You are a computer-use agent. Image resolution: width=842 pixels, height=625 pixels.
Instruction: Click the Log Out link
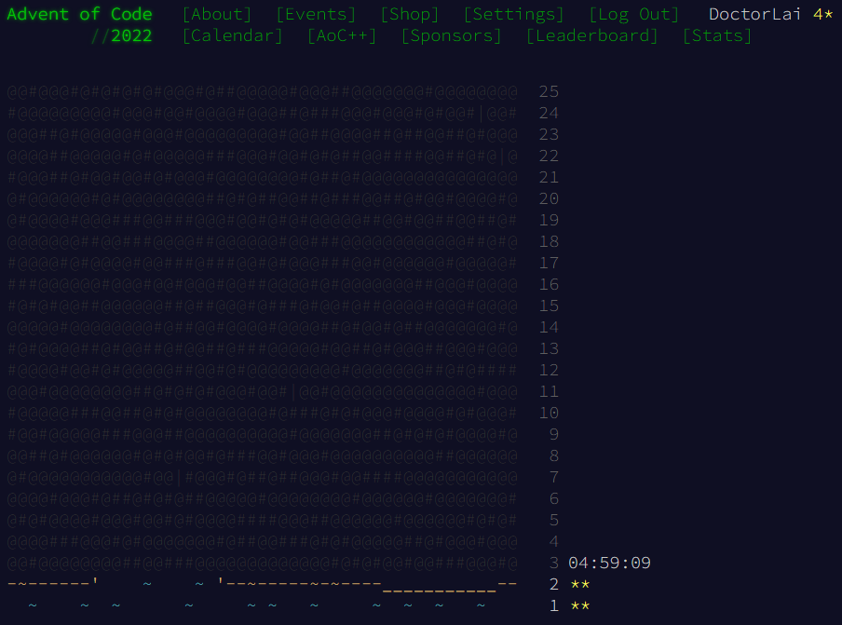(634, 14)
